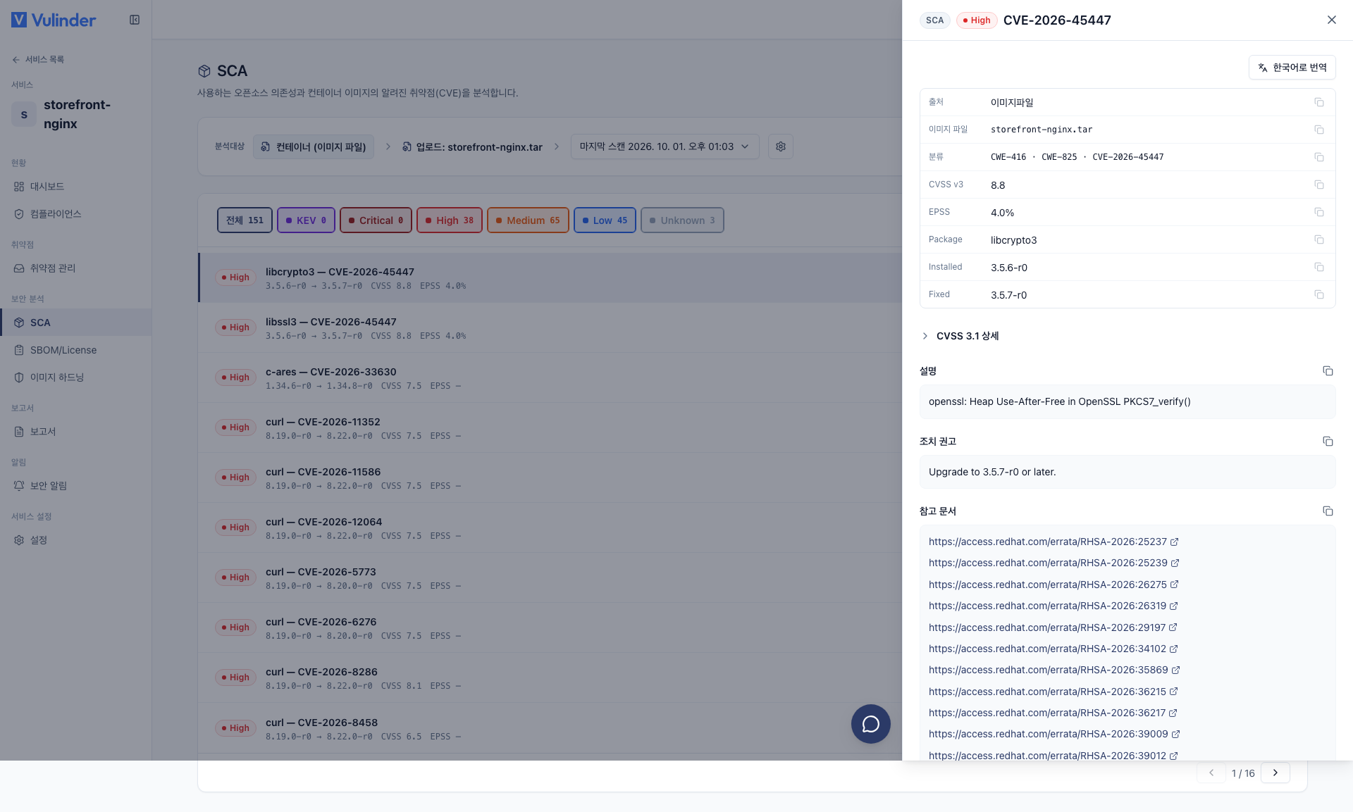Viewport: 1353px width, 812px height.
Task: Copy the 참고 문서 reference list
Action: coord(1328,511)
